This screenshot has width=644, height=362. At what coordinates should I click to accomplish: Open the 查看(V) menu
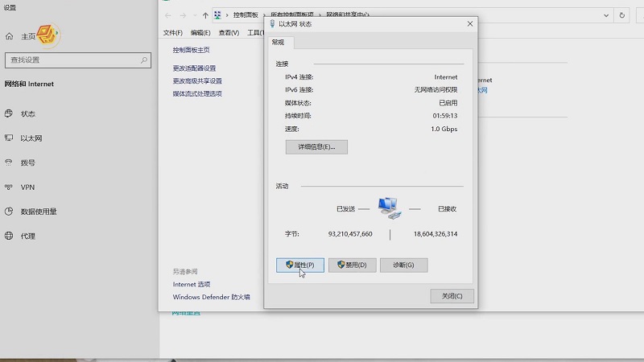point(229,33)
